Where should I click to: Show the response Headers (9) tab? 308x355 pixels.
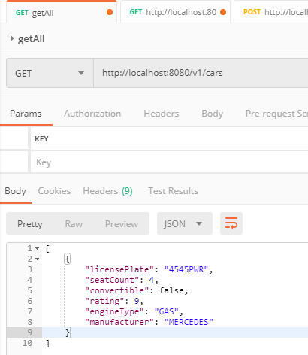click(108, 191)
